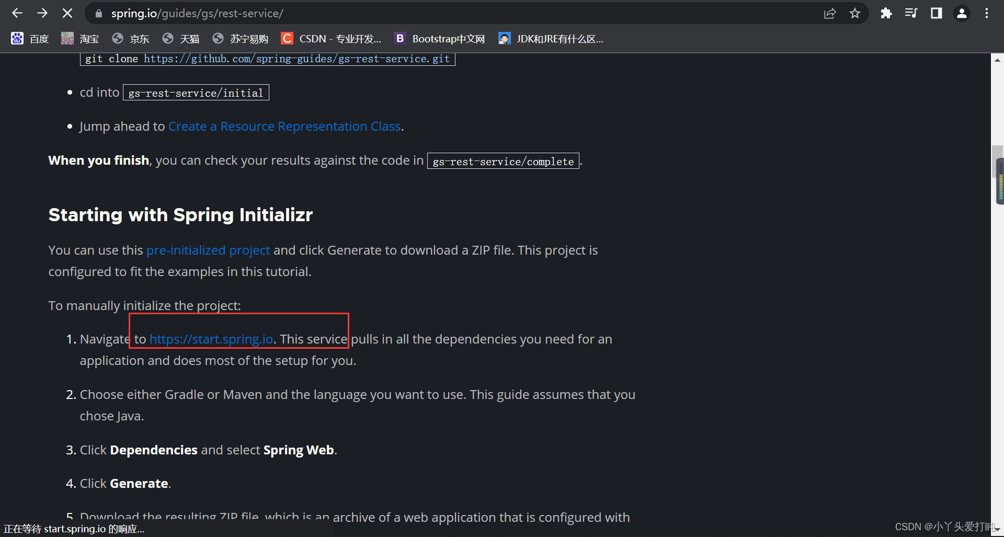The image size is (1004, 537).
Task: Go back to the previous page
Action: [17, 13]
